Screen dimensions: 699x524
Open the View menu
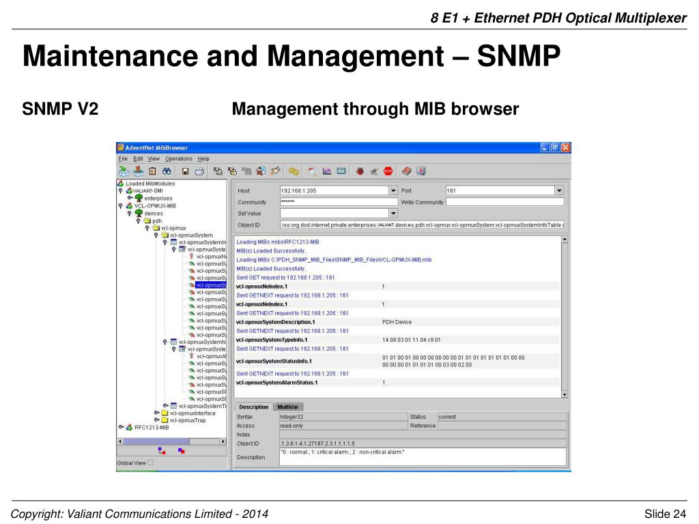click(x=154, y=158)
